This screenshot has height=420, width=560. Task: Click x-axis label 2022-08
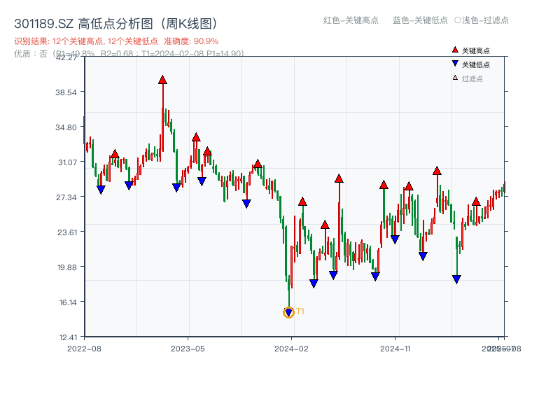84,349
